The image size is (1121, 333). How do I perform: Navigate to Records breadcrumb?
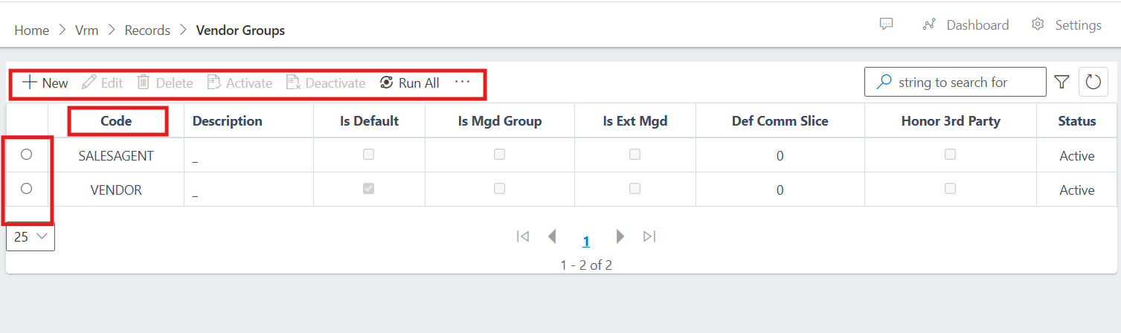coord(147,30)
